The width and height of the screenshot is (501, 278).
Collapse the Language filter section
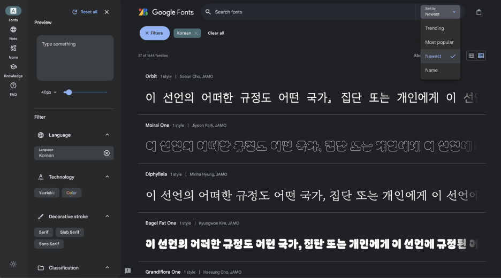click(x=107, y=135)
